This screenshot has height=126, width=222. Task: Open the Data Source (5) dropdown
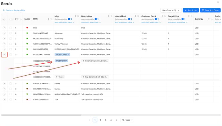click(x=171, y=10)
